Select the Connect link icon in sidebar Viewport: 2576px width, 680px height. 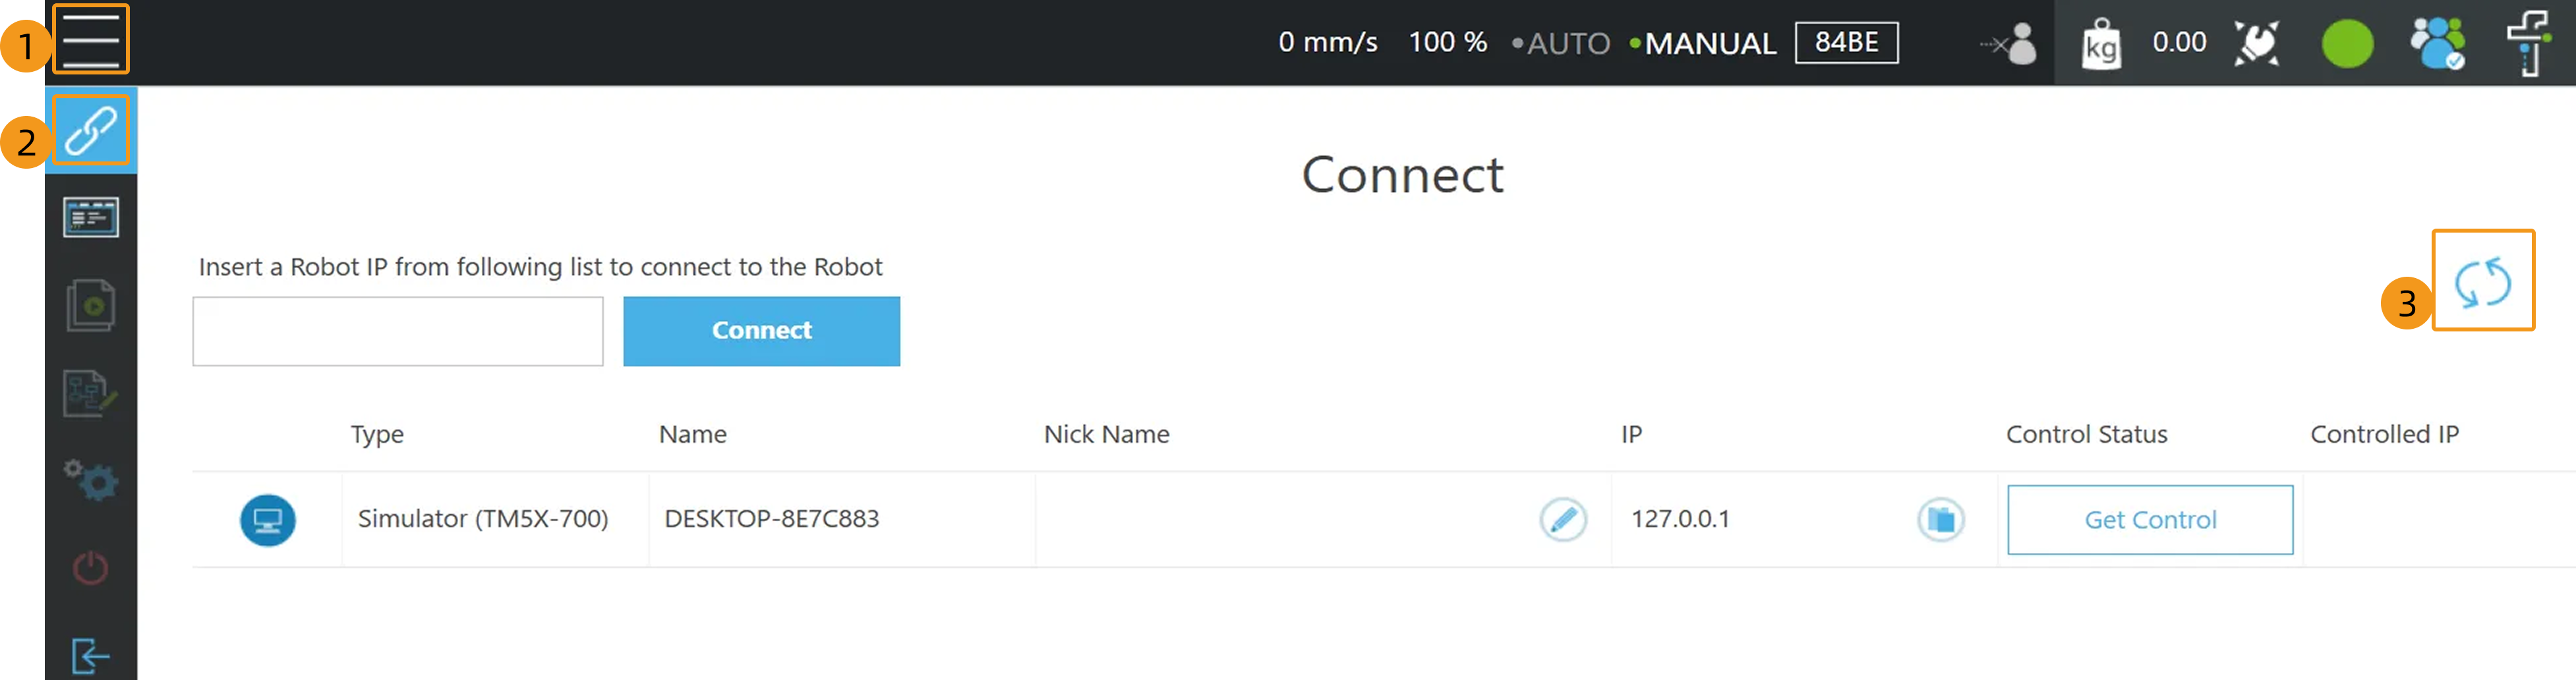click(90, 130)
